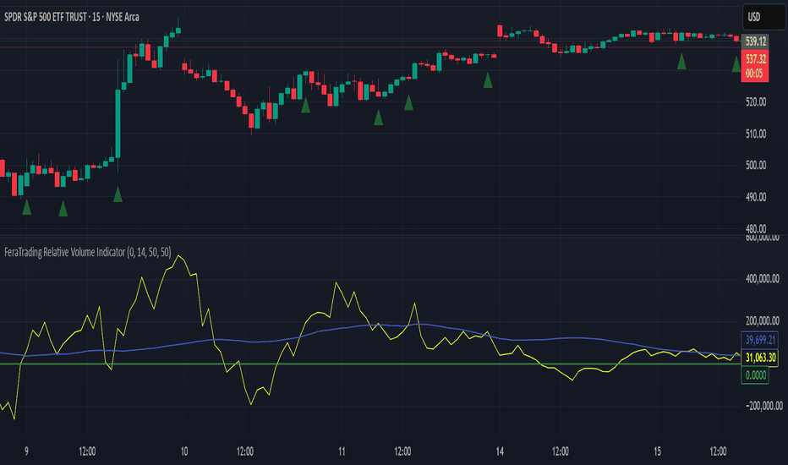This screenshot has width=788, height=465.
Task: Click the triangle signal on the 11th before 12:00
Action: (x=379, y=118)
